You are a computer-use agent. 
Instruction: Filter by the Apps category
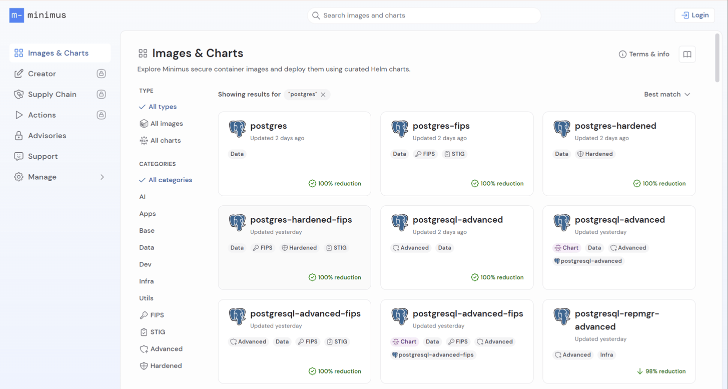click(148, 214)
